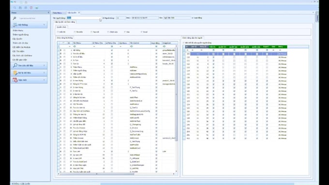The image size is (329, 185).
Task: Click the left grid's horizontal scrollbar
Action: tap(97, 174)
